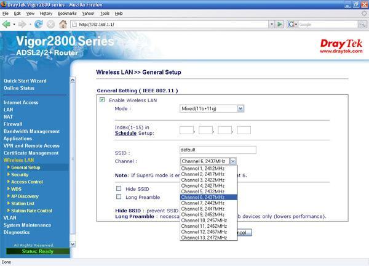Viewport: 369px width, 266px height.
Task: Click the Google search box
Action: coord(328,24)
